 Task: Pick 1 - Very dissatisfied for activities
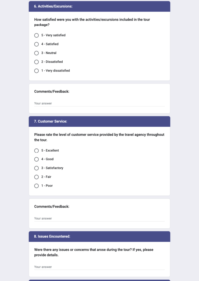tap(36, 71)
